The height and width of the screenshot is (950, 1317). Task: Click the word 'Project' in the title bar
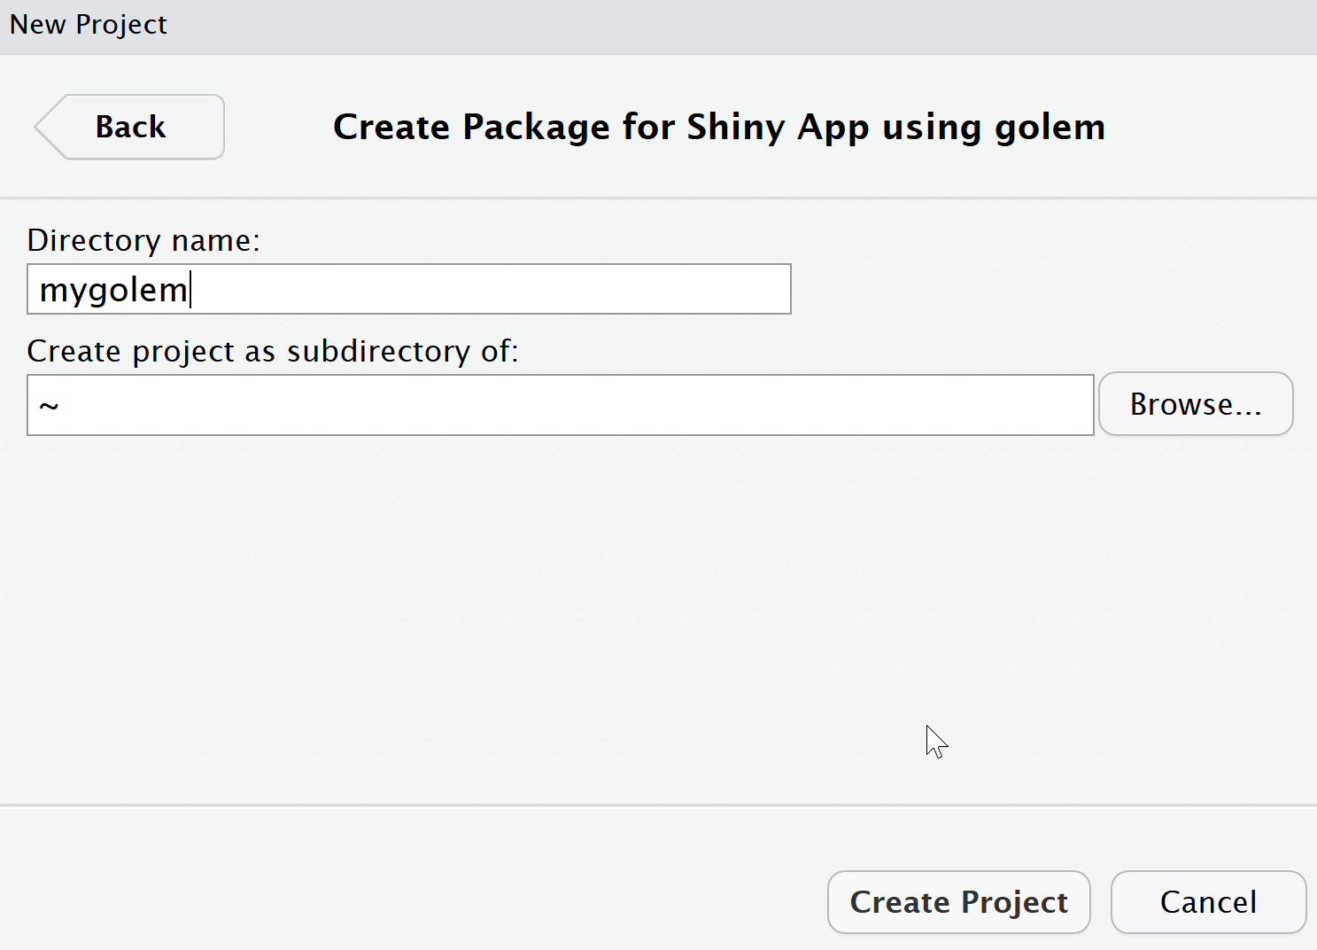coord(120,25)
